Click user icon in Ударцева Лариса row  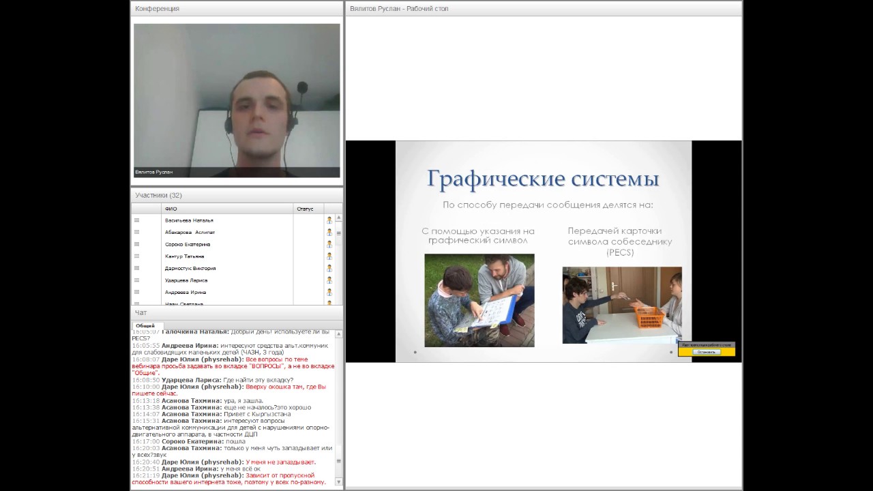pyautogui.click(x=329, y=280)
